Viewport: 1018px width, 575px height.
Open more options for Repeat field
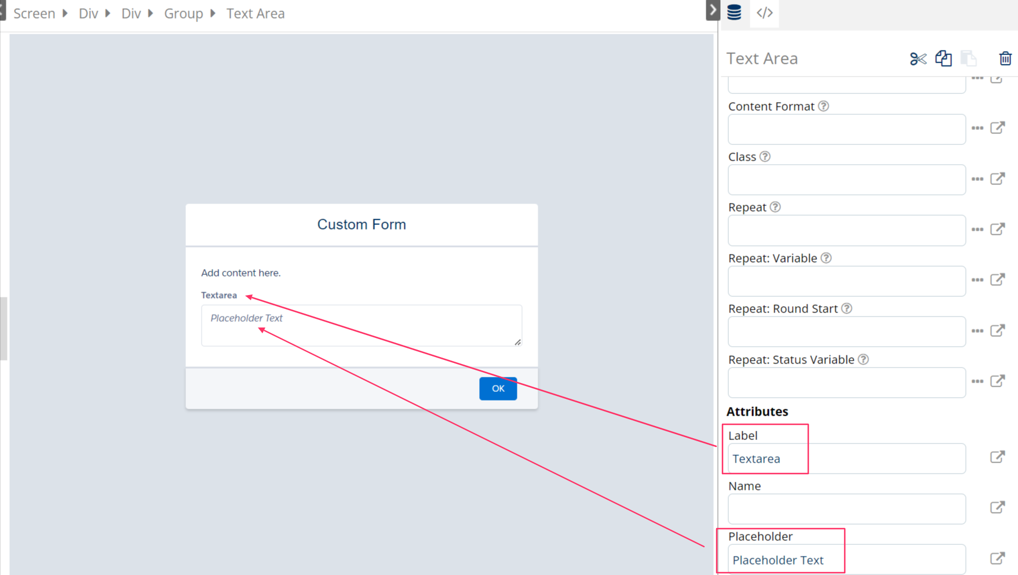point(977,230)
